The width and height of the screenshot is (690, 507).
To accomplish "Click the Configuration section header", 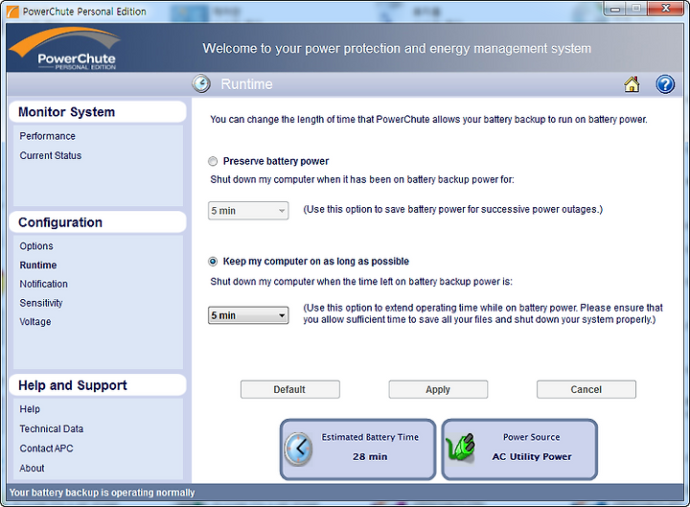I will [97, 222].
